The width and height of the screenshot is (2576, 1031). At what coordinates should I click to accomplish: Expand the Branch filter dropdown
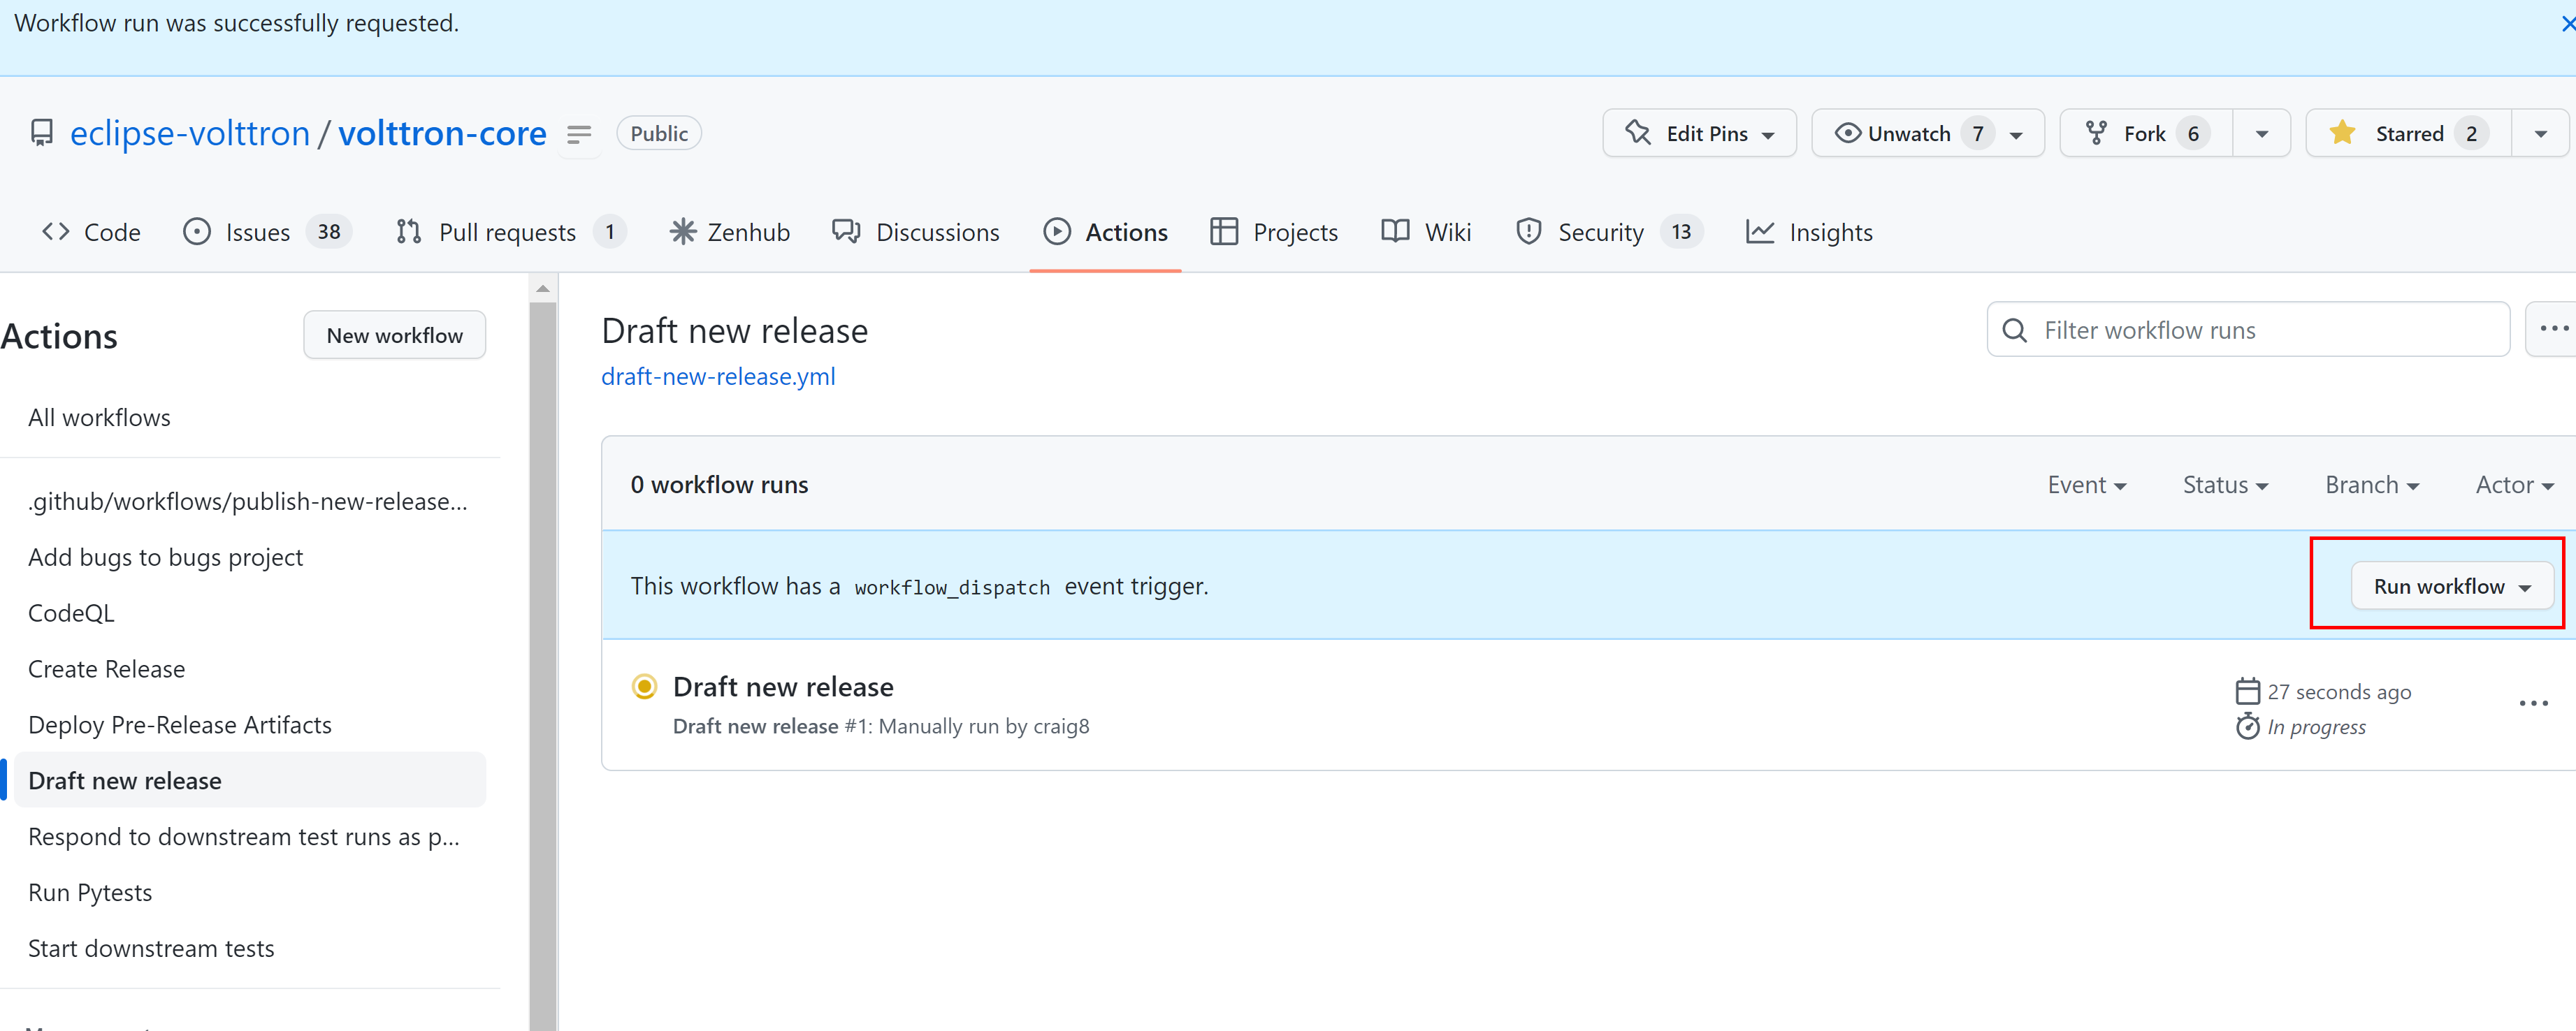(2371, 485)
